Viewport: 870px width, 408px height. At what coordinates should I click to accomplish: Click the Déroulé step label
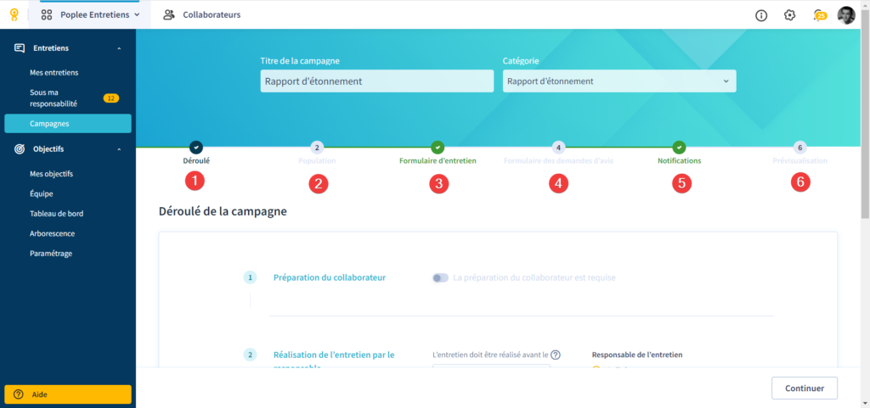pos(196,161)
